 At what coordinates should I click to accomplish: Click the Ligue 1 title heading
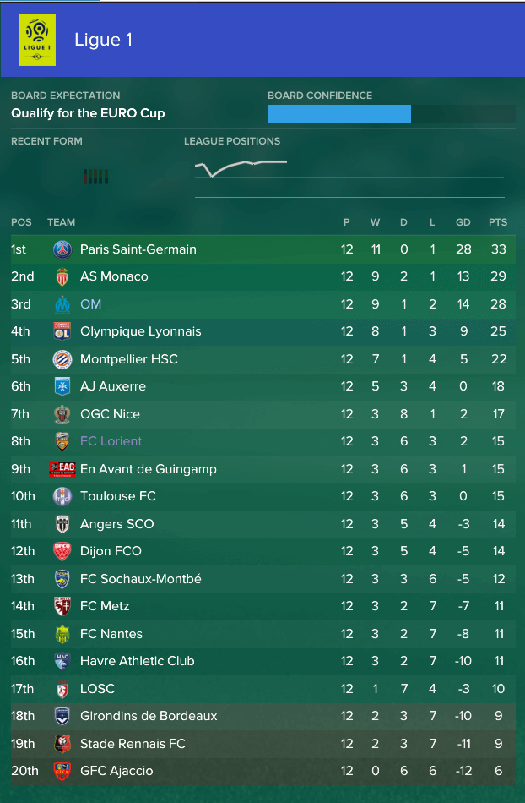(x=103, y=40)
